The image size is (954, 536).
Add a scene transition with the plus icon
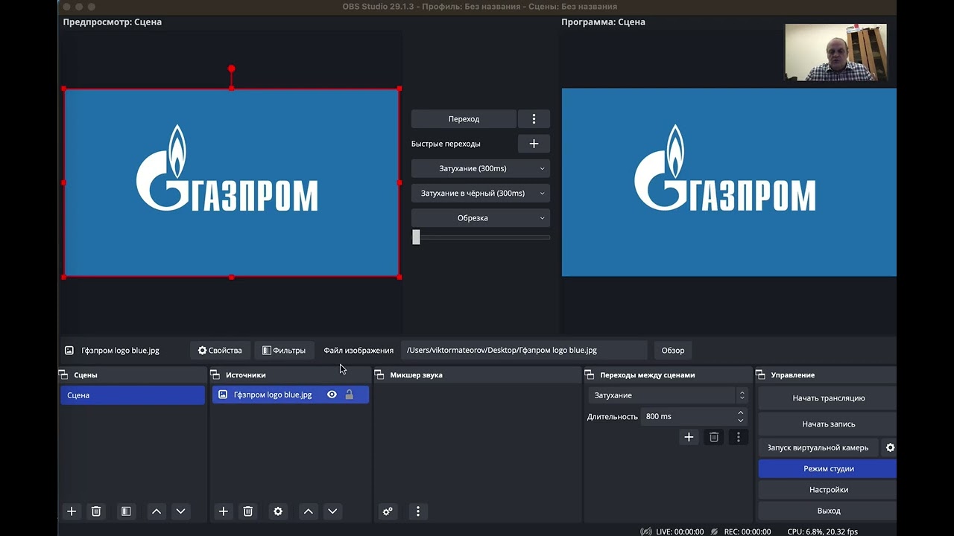coord(689,437)
